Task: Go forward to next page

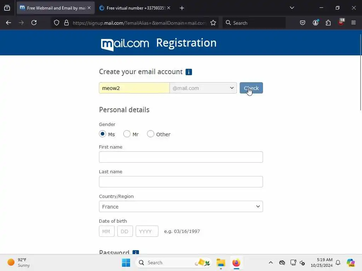Action: (21, 23)
